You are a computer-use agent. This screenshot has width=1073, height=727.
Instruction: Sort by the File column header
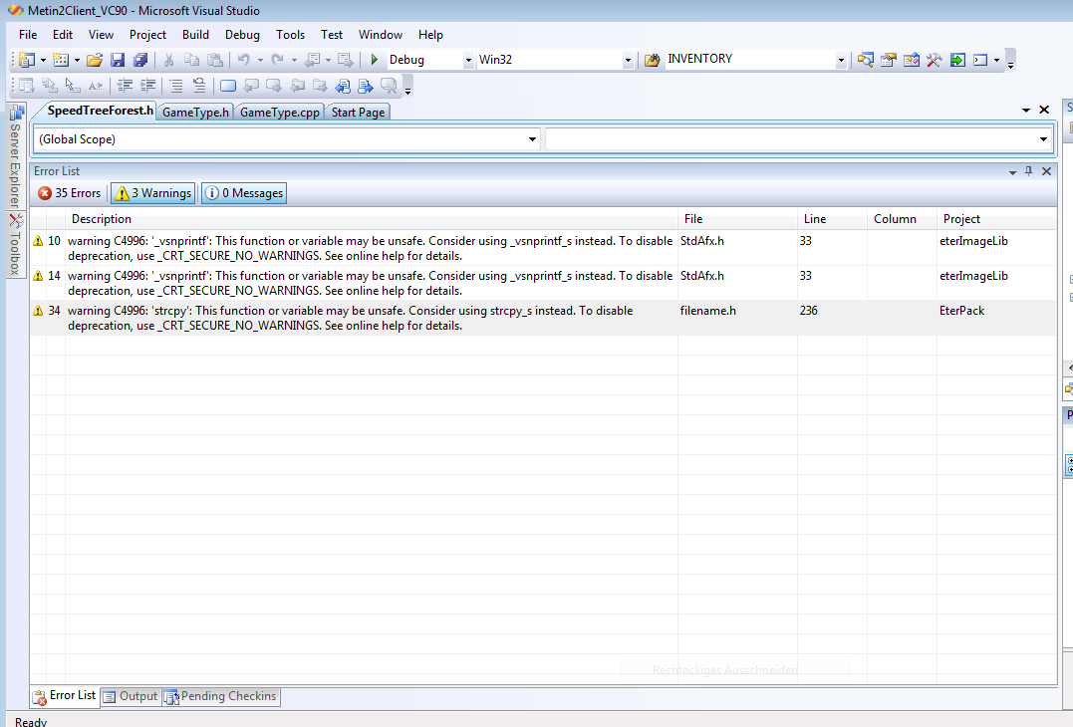[737, 219]
